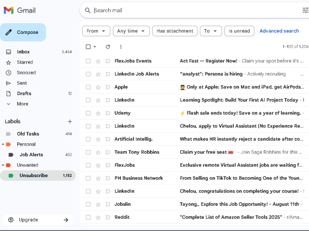Image resolution: width=309 pixels, height=231 pixels.
Task: Click the Sent arrow icon
Action: coord(8,83)
